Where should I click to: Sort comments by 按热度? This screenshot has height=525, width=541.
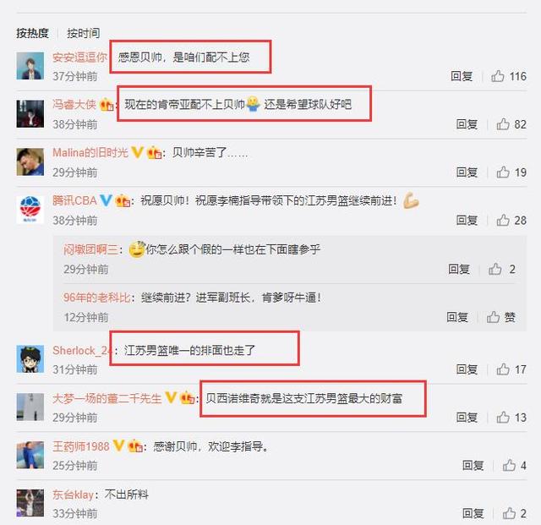(32, 33)
